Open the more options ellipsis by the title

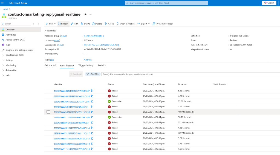[x=91, y=14]
